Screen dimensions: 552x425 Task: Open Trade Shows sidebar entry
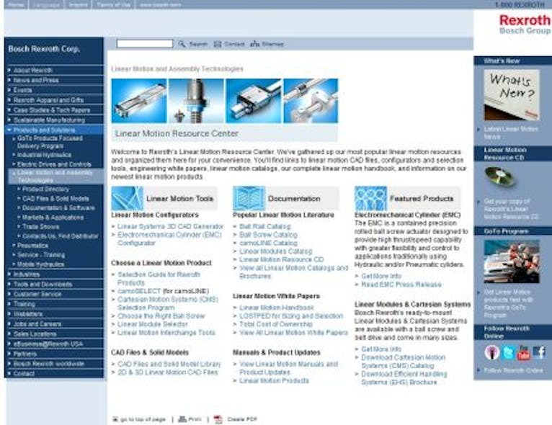(x=41, y=227)
